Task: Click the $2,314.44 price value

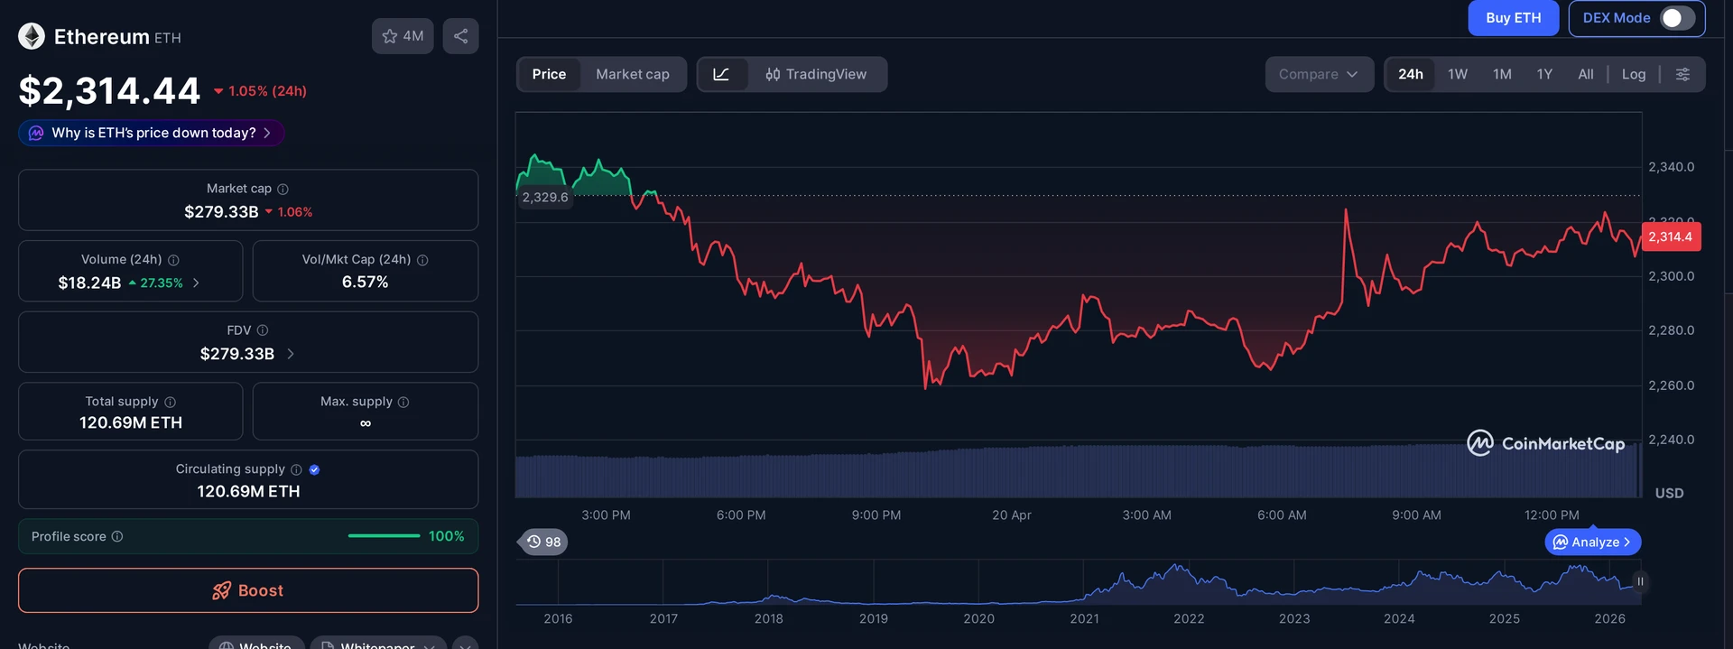Action: pyautogui.click(x=109, y=90)
